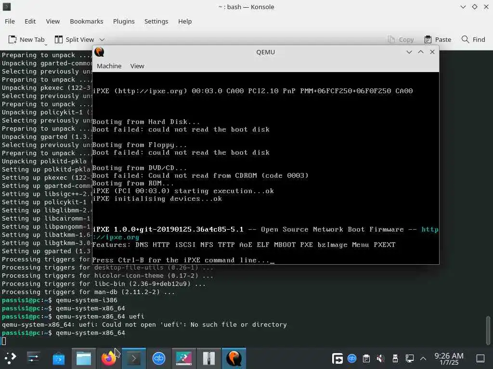Click New Tab in Konsole toolbar

tap(26, 39)
